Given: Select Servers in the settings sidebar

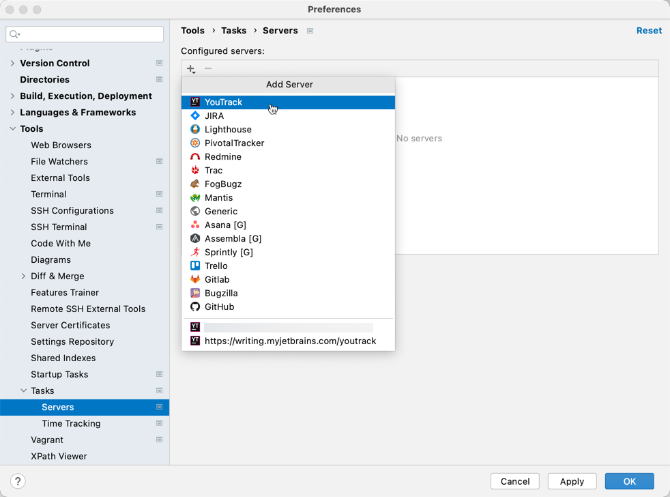Looking at the screenshot, I should click(57, 407).
